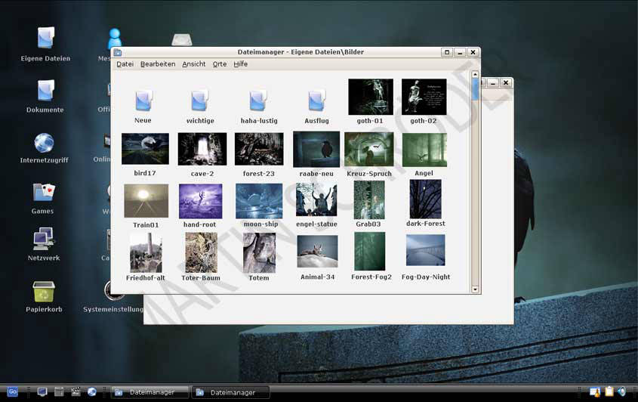Select the Fog-Day-Night image thumbnail
Image resolution: width=638 pixels, height=402 pixels.
point(426,251)
